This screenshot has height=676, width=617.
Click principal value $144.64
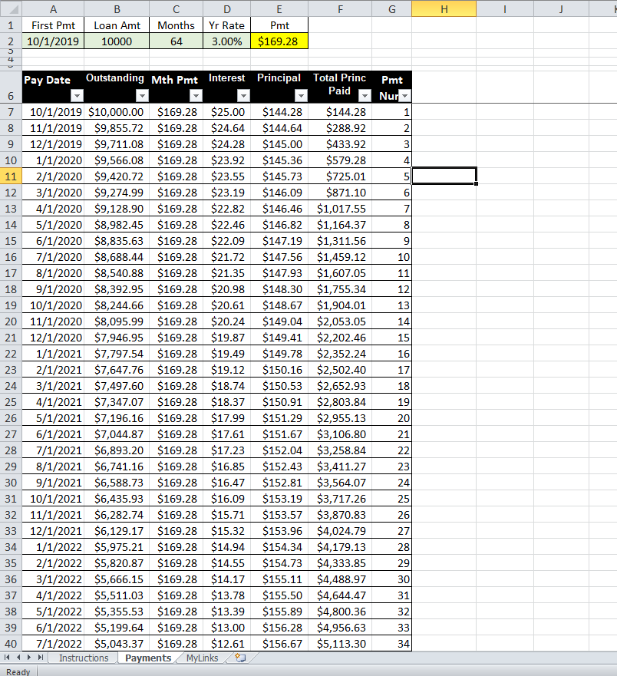(279, 128)
